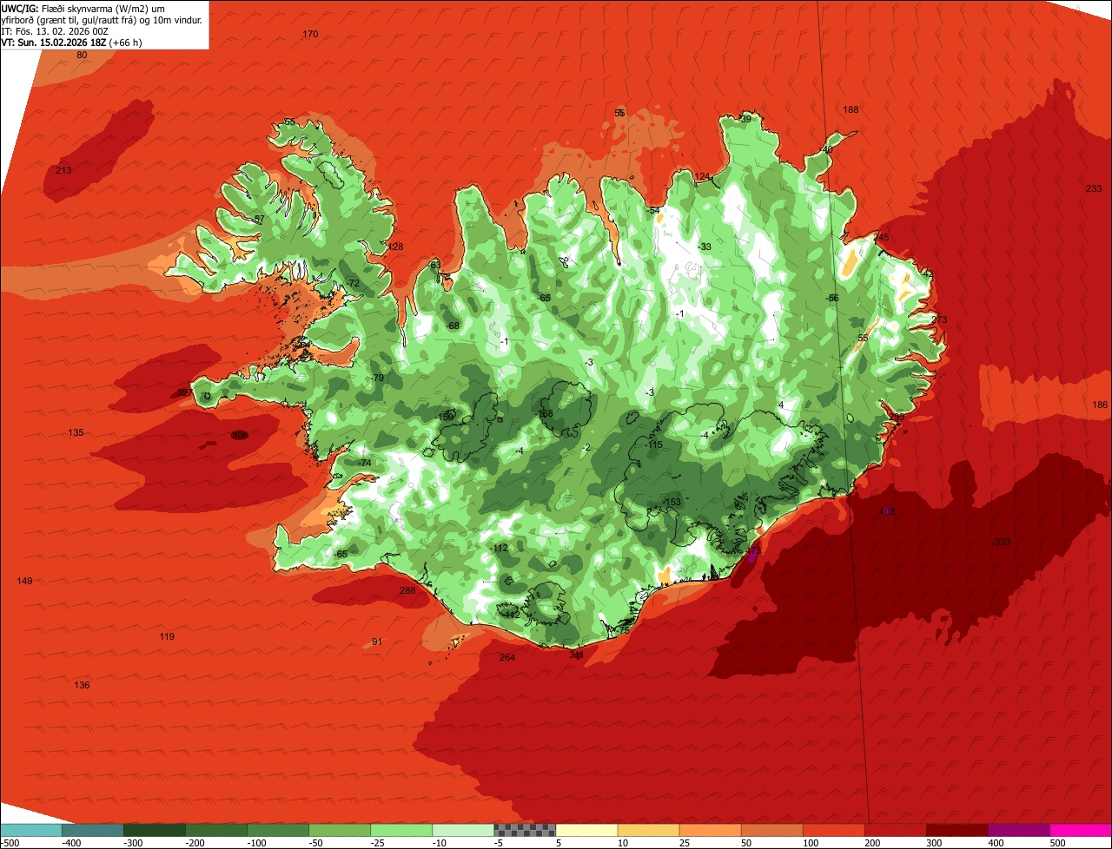
Task: Click the map value '-74' in southwest Iceland
Action: click(x=364, y=463)
